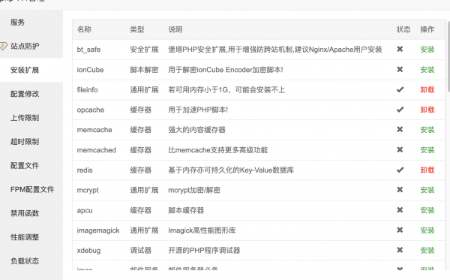Select the ionCube name cell
The width and height of the screenshot is (450, 280).
point(90,70)
